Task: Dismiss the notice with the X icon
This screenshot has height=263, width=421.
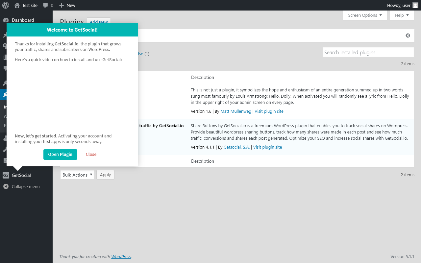Action: pyautogui.click(x=408, y=36)
